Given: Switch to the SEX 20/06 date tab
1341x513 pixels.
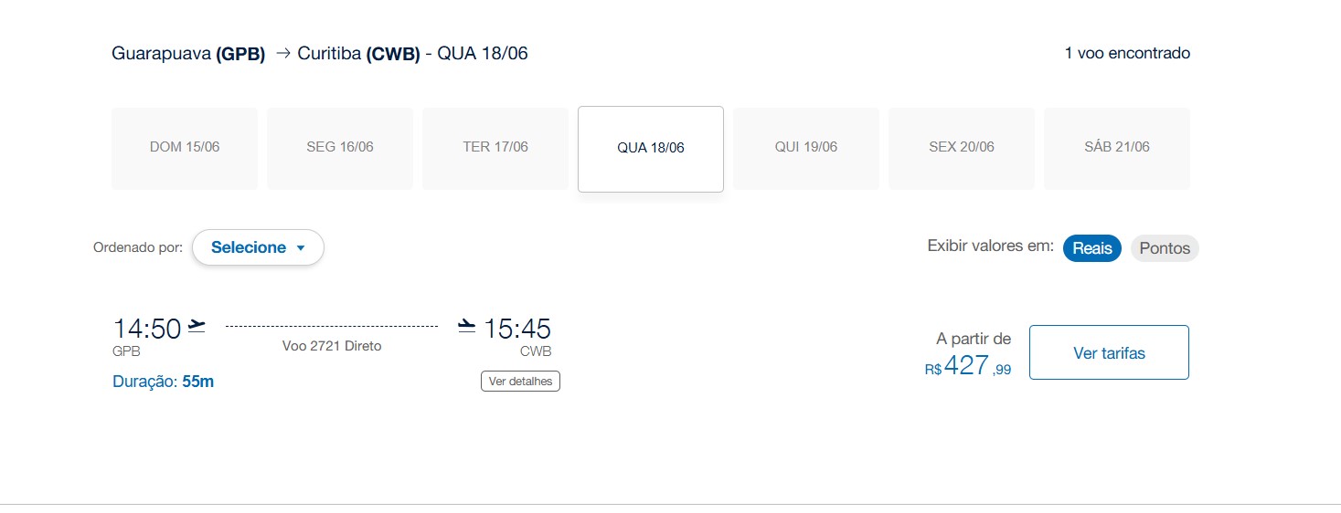Looking at the screenshot, I should [962, 148].
